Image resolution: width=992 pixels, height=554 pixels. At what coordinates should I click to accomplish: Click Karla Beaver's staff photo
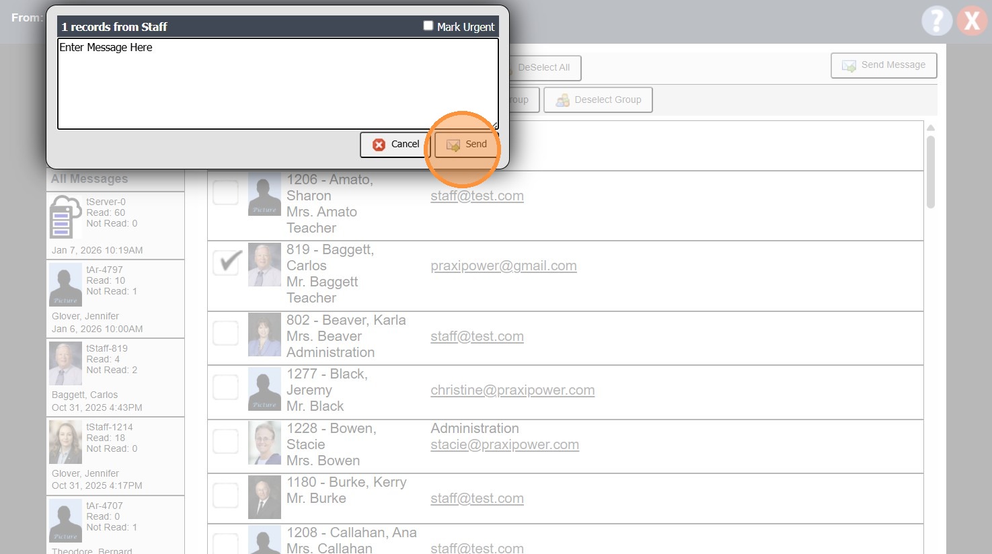point(264,335)
